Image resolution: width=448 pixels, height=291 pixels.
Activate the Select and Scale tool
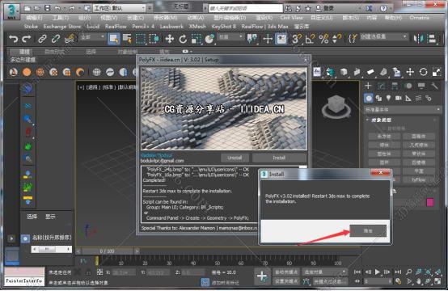pos(197,39)
